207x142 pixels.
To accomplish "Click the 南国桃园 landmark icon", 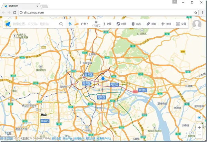I will [x=41, y=66].
